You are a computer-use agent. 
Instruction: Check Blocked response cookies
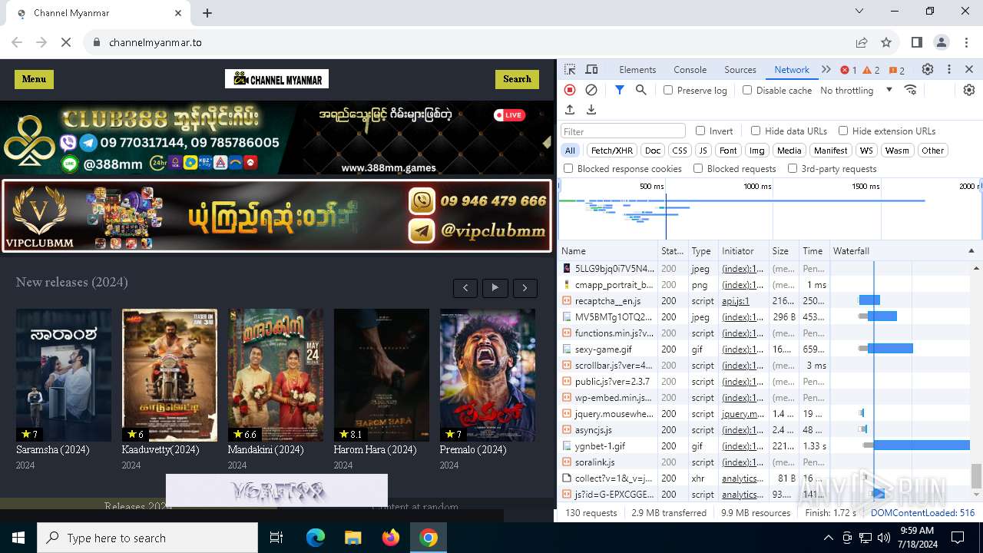pyautogui.click(x=568, y=168)
